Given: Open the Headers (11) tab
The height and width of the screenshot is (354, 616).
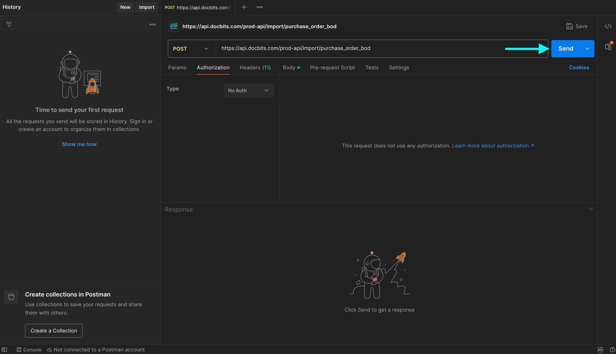Looking at the screenshot, I should [255, 68].
